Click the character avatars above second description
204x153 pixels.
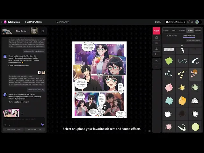tap(42, 72)
